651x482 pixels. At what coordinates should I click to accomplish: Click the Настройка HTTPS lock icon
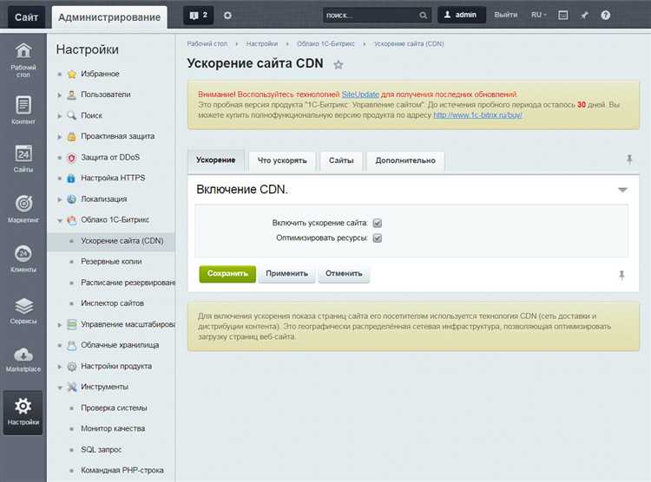tap(72, 179)
